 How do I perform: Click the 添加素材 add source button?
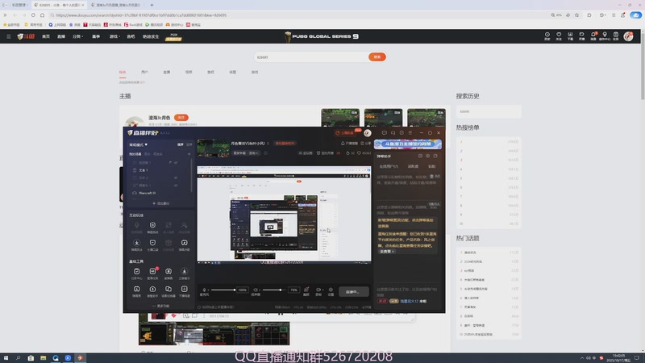click(160, 203)
